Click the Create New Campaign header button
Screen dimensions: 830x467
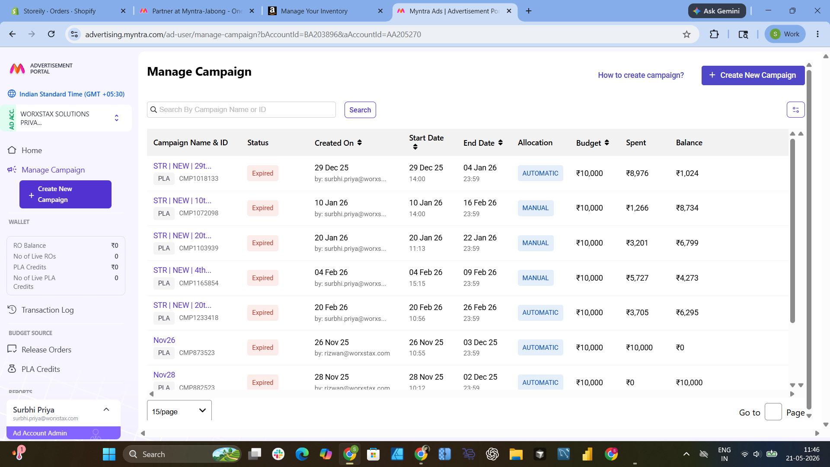tap(753, 75)
